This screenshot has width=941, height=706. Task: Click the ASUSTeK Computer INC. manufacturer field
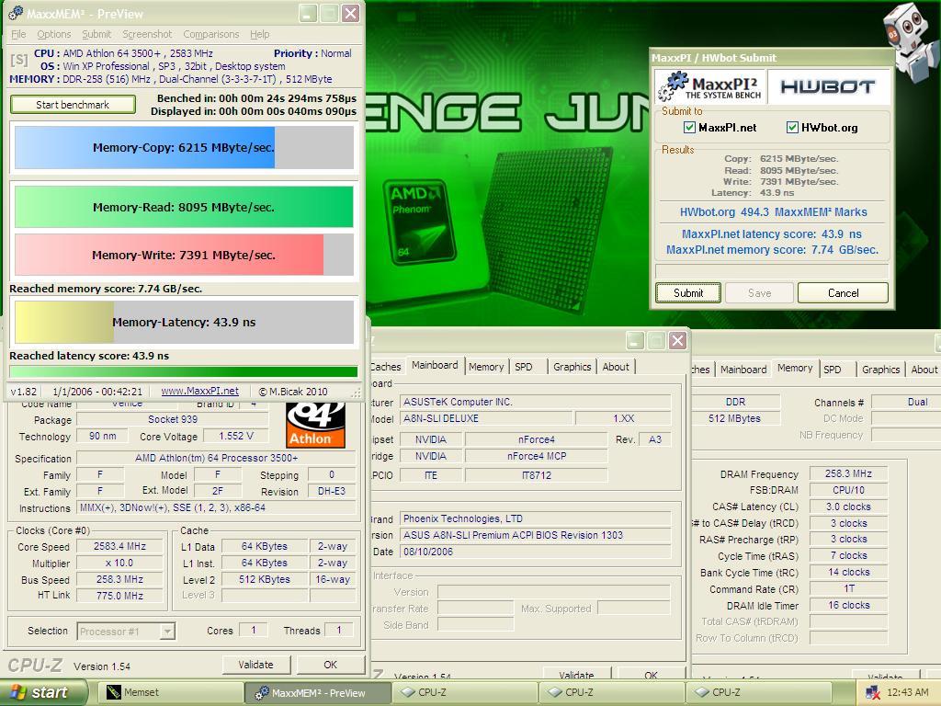click(535, 402)
